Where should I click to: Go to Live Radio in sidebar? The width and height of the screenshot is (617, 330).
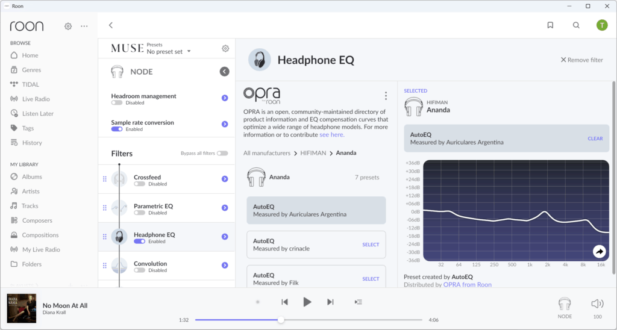click(36, 99)
